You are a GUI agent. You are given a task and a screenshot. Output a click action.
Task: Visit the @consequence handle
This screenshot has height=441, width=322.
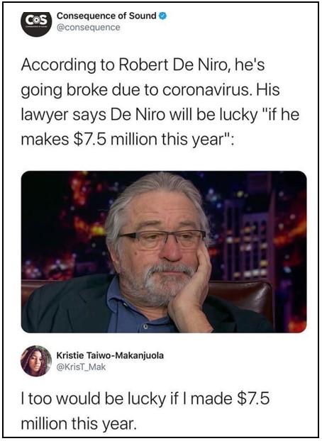[x=89, y=28]
